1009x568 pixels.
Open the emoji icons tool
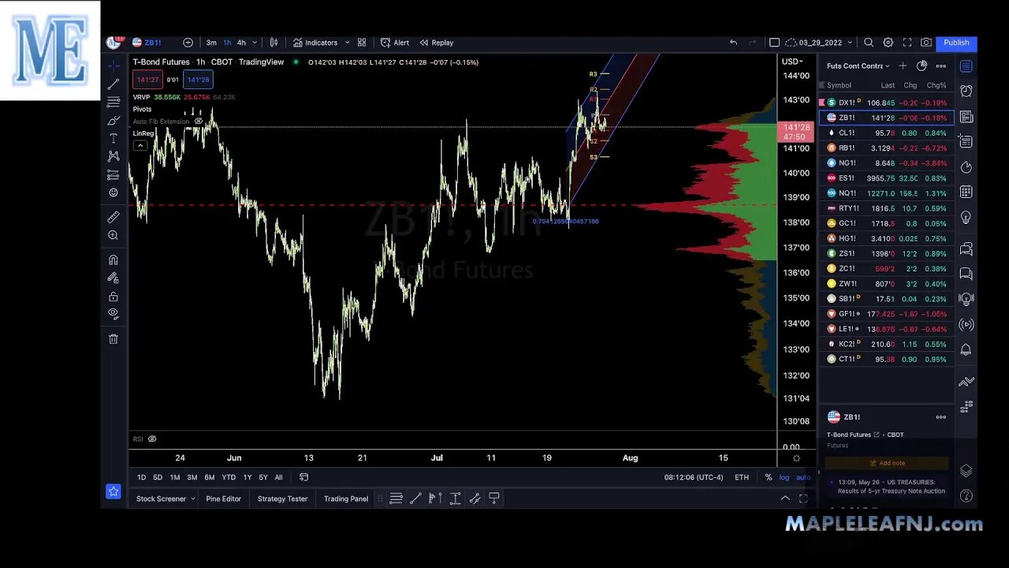click(114, 192)
